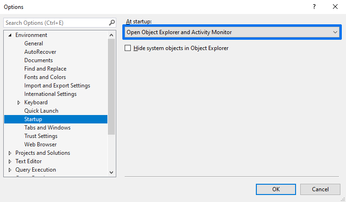
Task: Click the Cancel button
Action: click(x=320, y=189)
